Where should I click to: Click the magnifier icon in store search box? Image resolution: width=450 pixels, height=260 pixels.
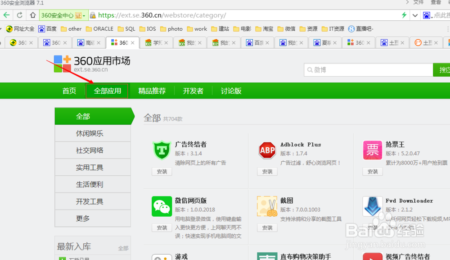click(310, 70)
